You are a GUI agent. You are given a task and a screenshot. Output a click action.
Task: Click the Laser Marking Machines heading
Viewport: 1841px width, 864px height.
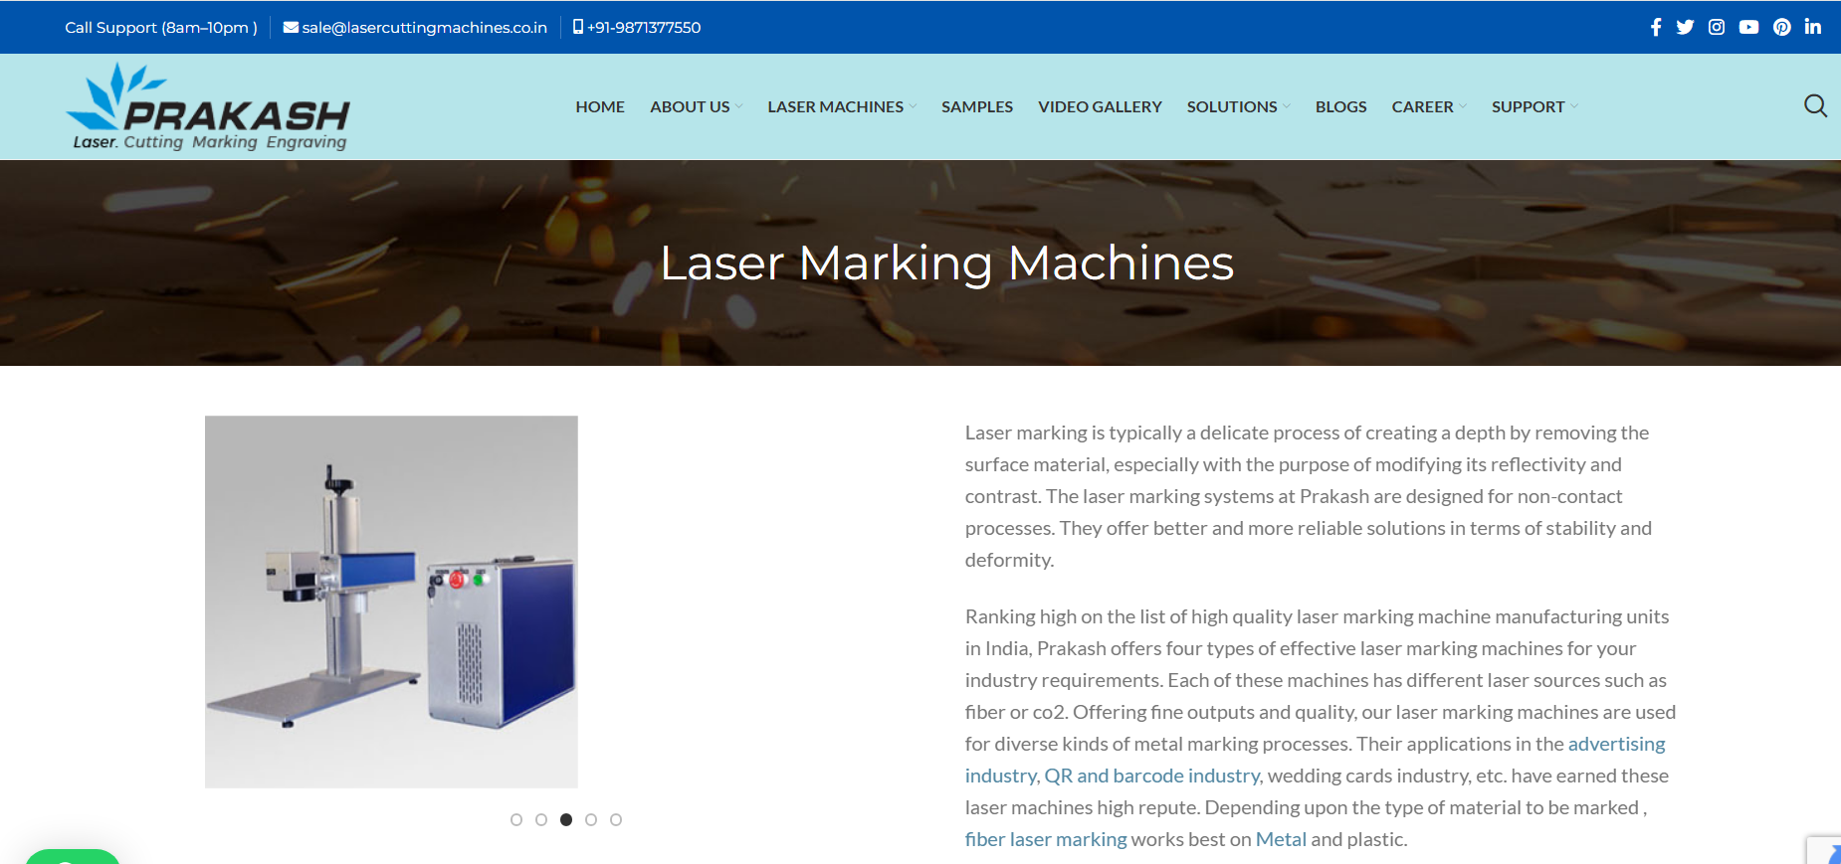pyautogui.click(x=947, y=263)
